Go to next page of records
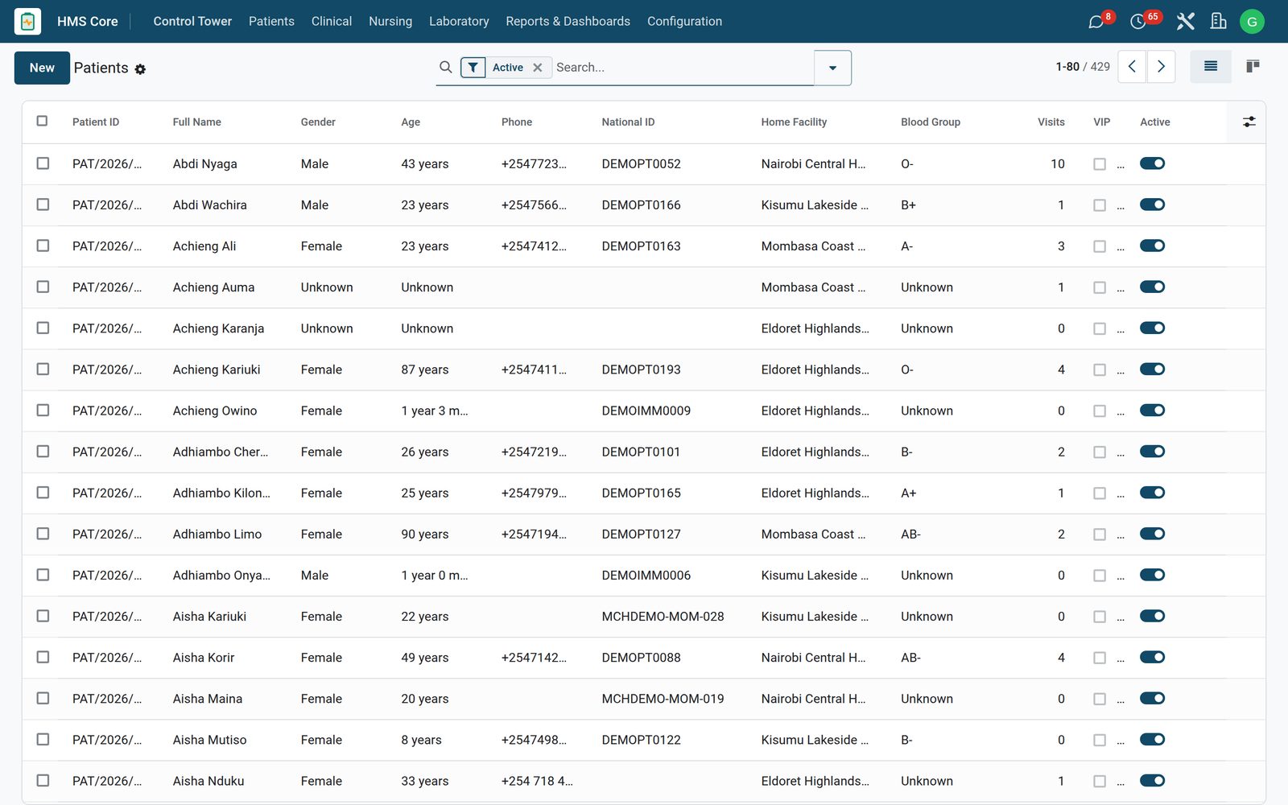1288x805 pixels. click(x=1161, y=67)
